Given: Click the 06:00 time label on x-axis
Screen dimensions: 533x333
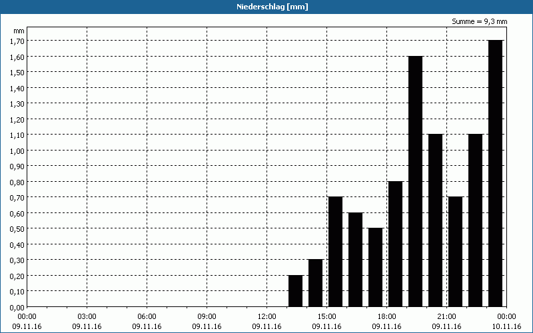Looking at the screenshot, I should point(147,317).
